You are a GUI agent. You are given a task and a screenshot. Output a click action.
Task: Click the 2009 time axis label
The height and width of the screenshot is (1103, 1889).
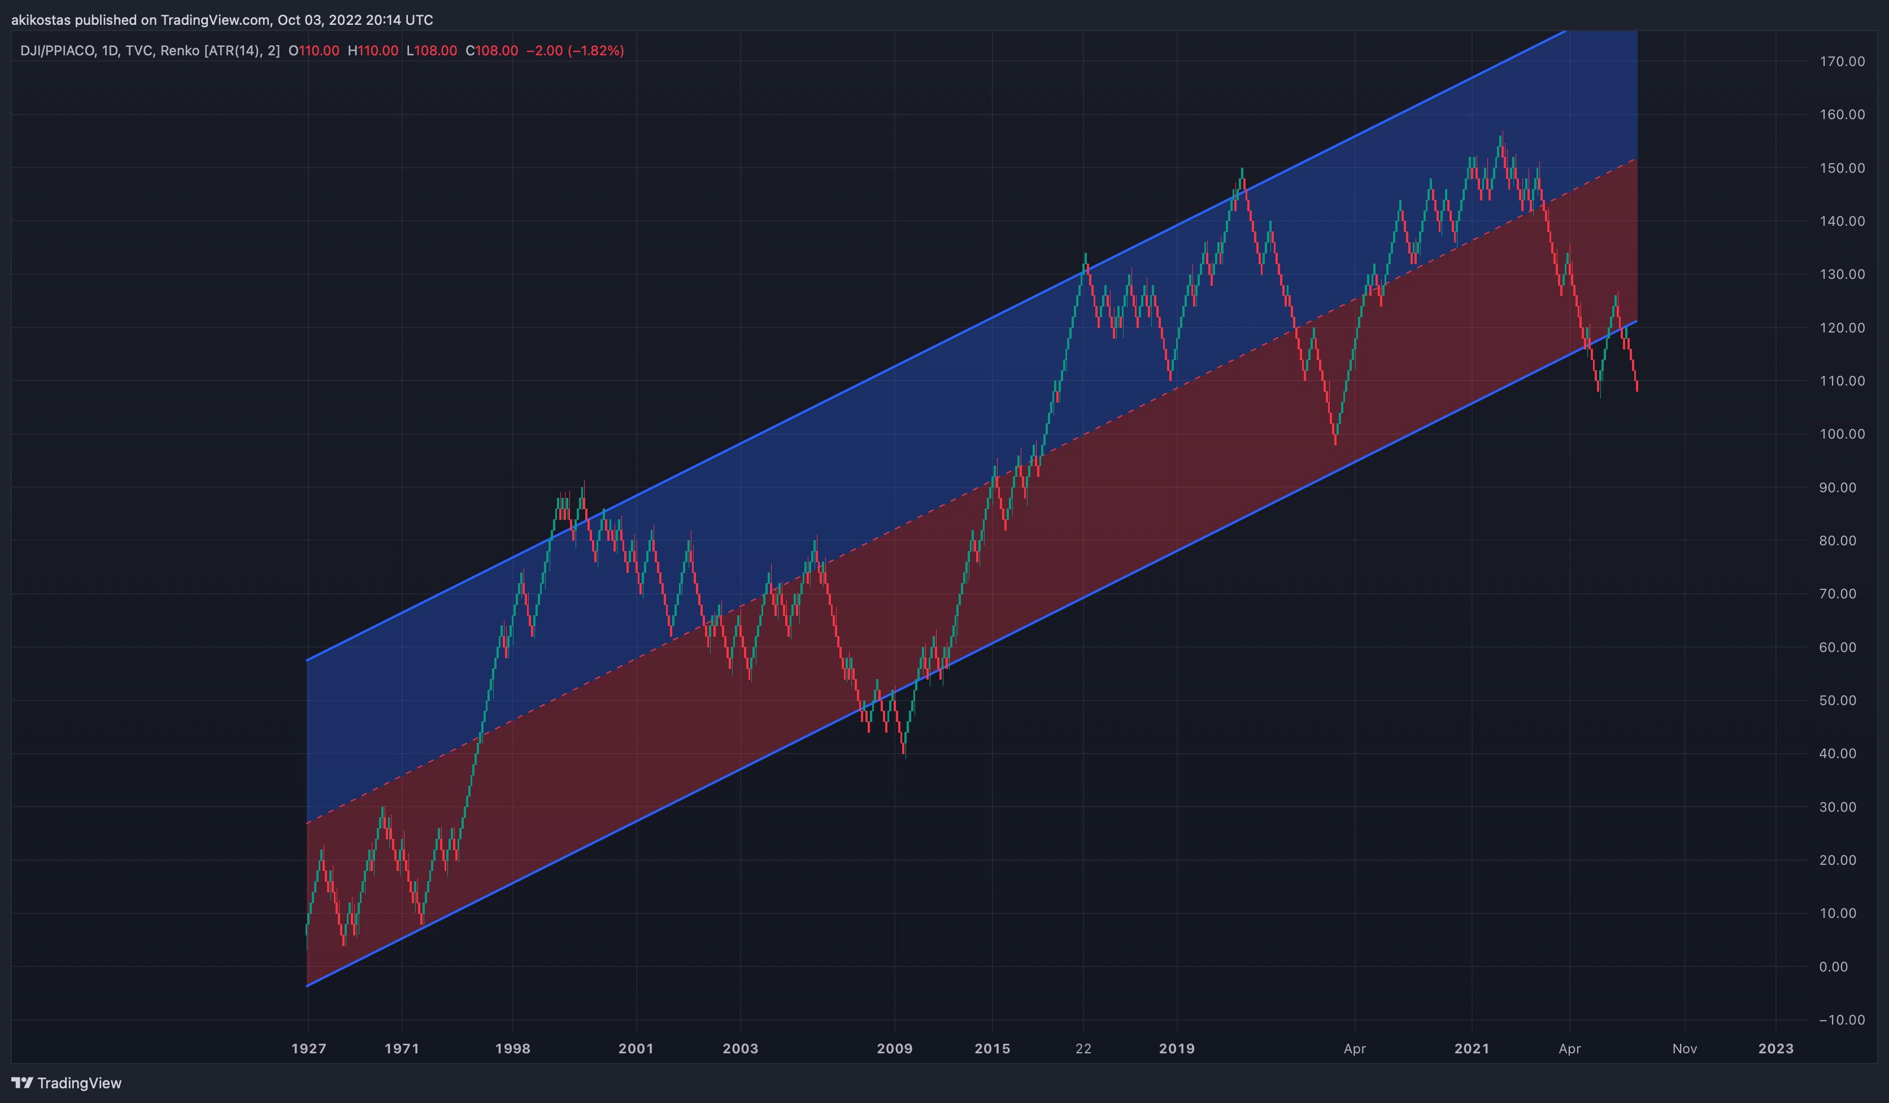[x=895, y=1048]
